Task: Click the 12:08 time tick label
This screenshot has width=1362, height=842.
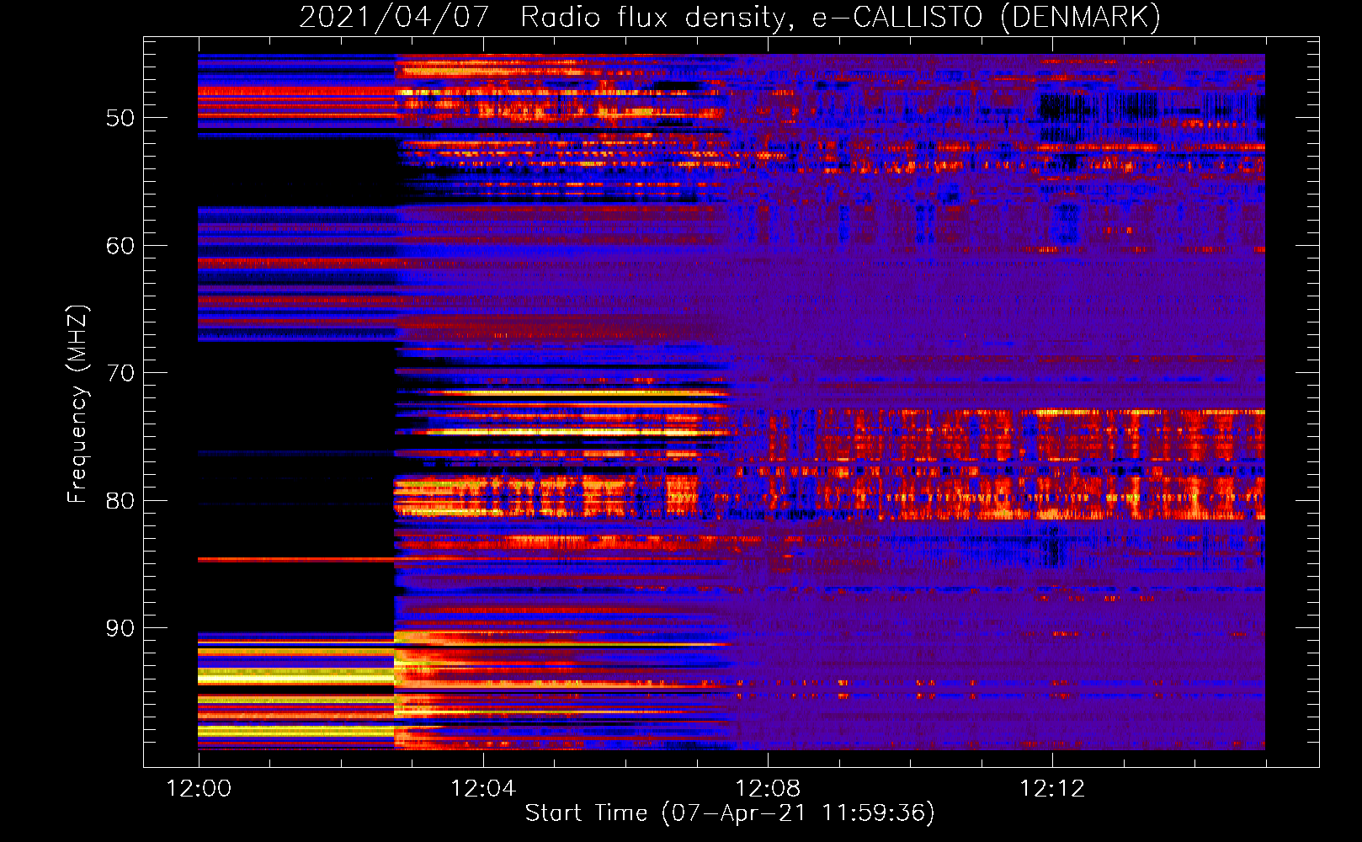Action: pyautogui.click(x=768, y=789)
